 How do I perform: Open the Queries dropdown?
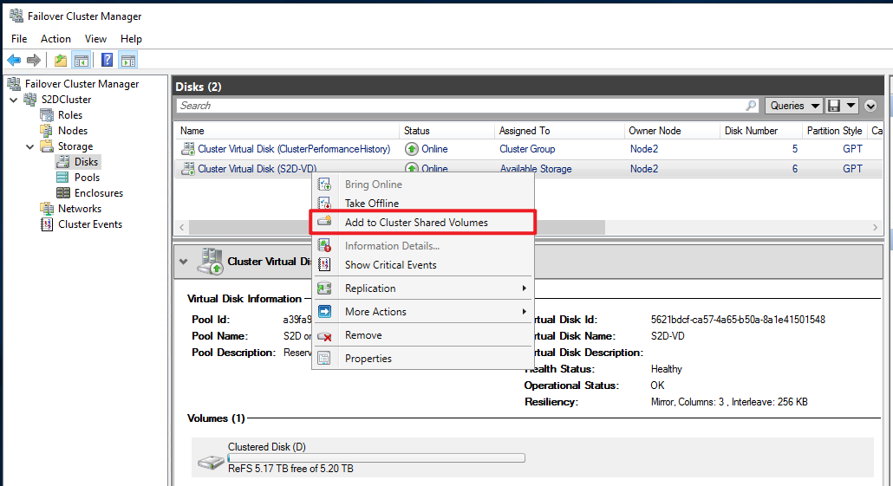click(x=794, y=106)
